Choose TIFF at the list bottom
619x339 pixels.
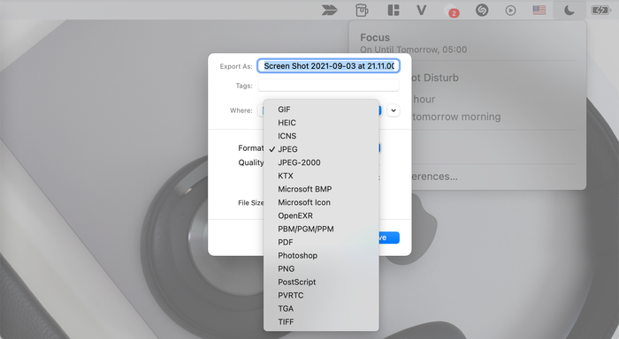[321, 321]
